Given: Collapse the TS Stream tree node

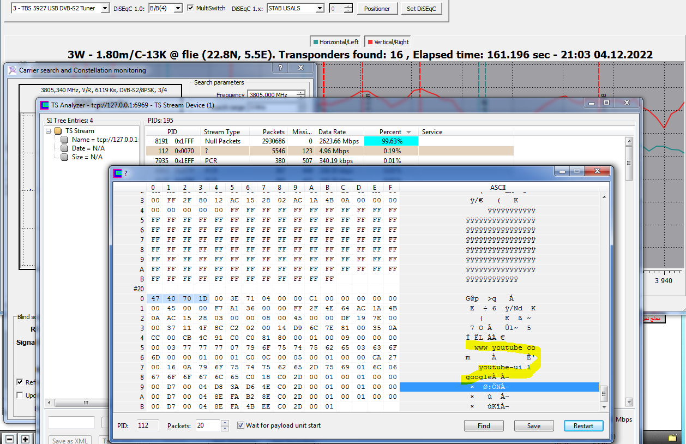Looking at the screenshot, I should pyautogui.click(x=49, y=131).
